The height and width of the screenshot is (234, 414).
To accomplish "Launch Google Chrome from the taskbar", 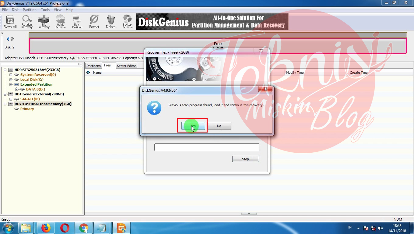I will coord(83,228).
